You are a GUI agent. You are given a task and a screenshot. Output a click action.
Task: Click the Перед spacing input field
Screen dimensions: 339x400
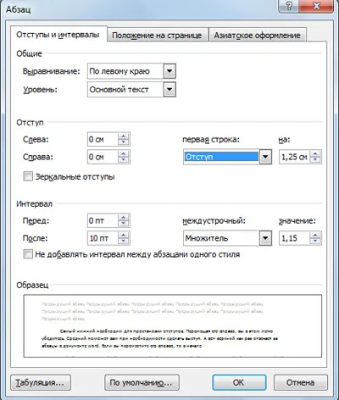(x=103, y=220)
